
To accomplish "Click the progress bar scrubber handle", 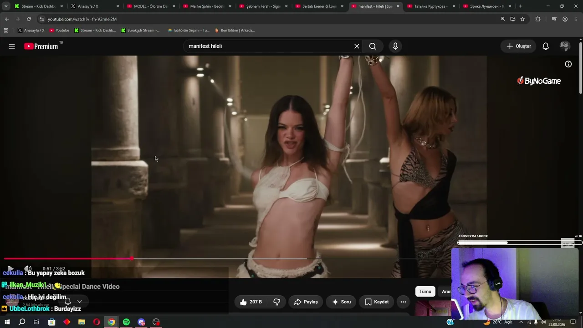I will click(x=132, y=258).
